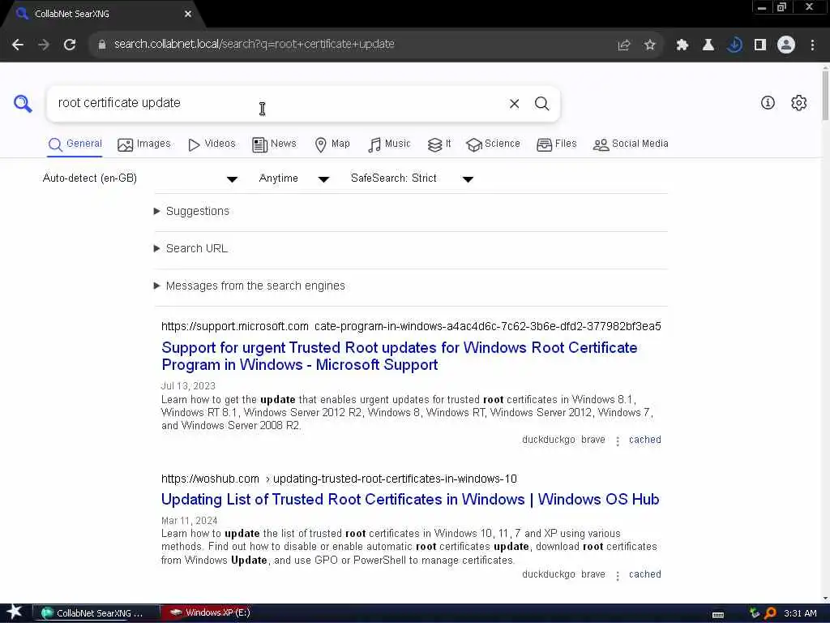Switch to the It tab

[439, 144]
